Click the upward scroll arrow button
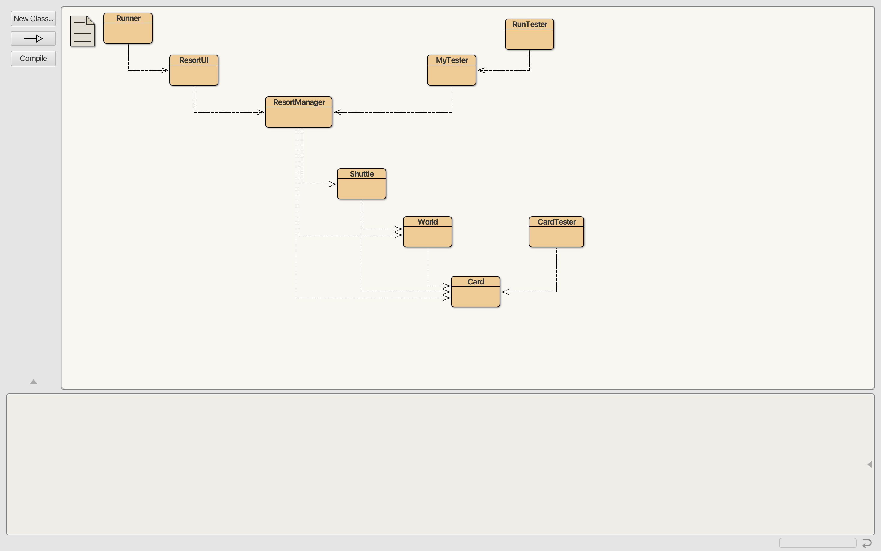This screenshot has height=551, width=881. (33, 382)
